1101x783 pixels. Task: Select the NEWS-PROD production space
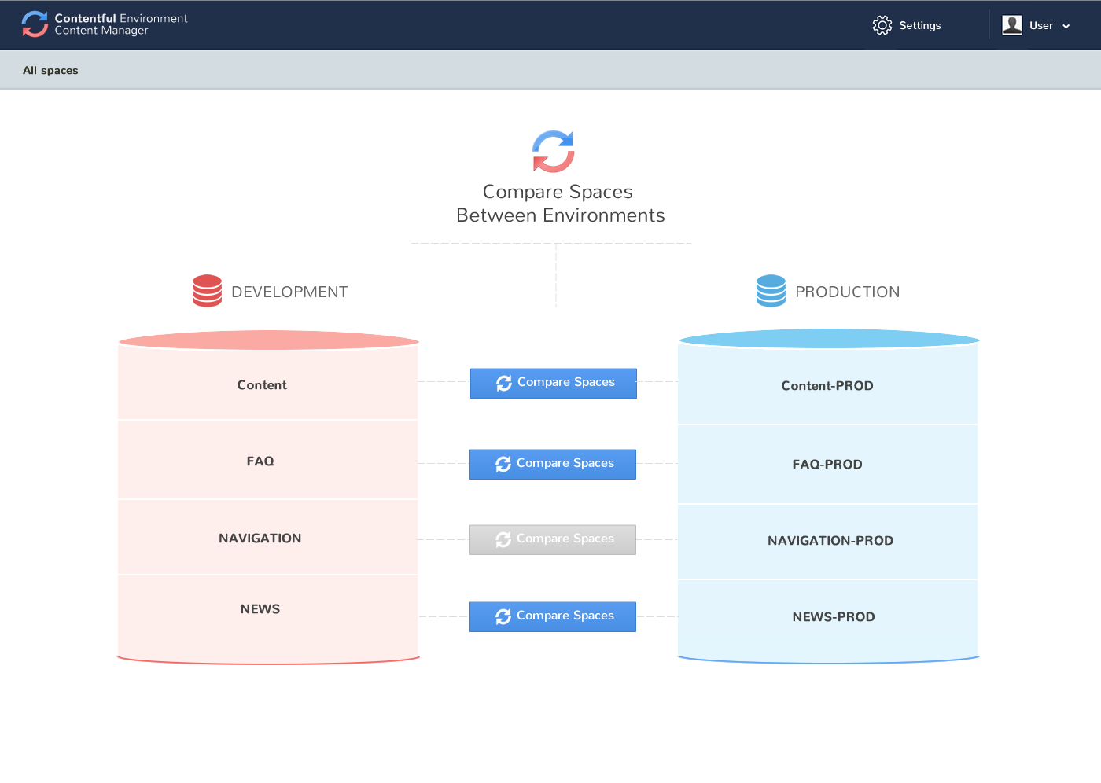833,616
